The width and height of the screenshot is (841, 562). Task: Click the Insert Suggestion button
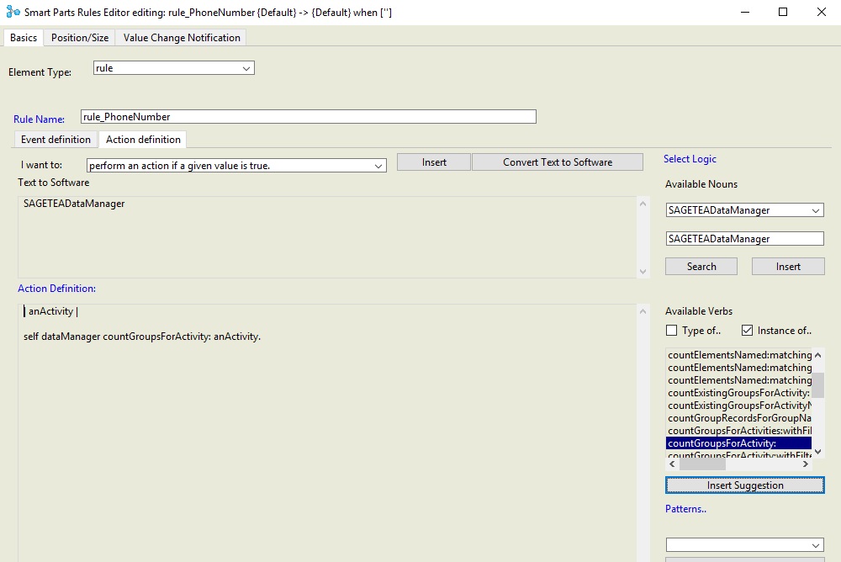tap(745, 485)
